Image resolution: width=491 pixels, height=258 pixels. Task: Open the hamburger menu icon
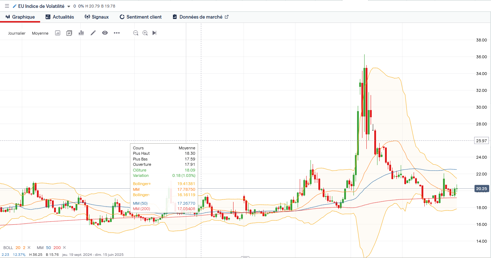[x=7, y=6]
